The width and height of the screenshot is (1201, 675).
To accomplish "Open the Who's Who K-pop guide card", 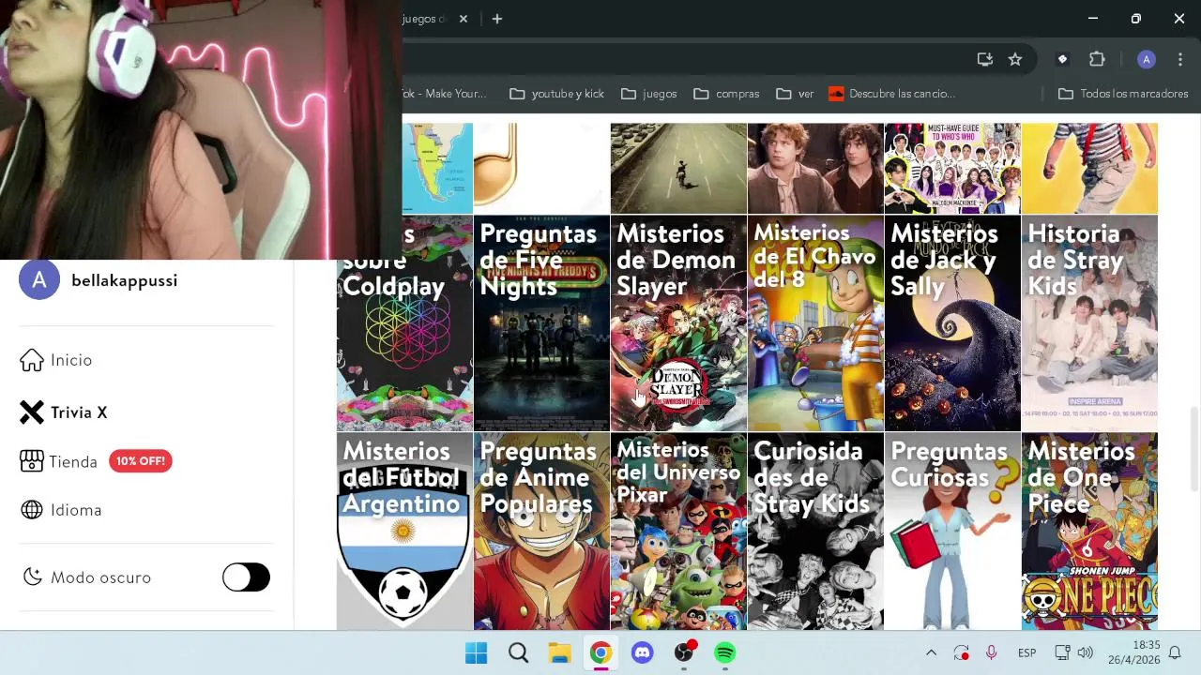I will tap(952, 168).
